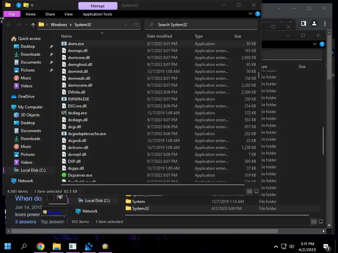Select the dxgiadaptercache.exe file
Viewport: 338px width, 253px height.
87,134
